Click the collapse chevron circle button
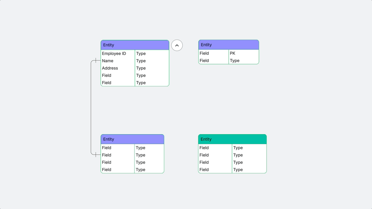This screenshot has height=209, width=372. coord(177,46)
